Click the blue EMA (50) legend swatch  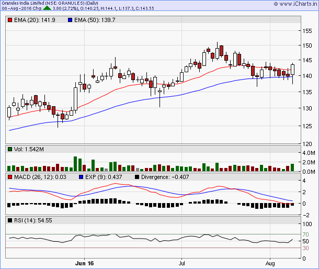(70, 20)
